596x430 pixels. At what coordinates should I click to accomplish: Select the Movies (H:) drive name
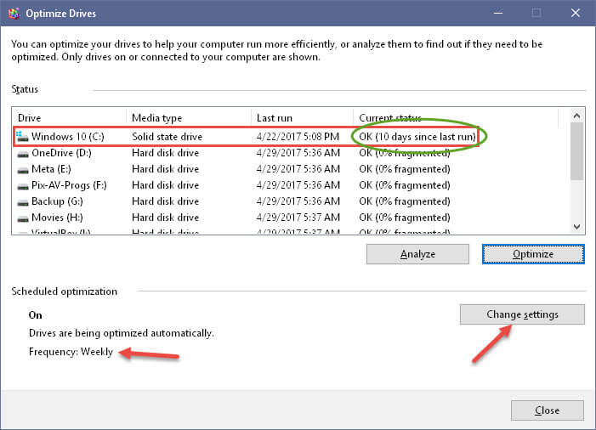pos(57,218)
